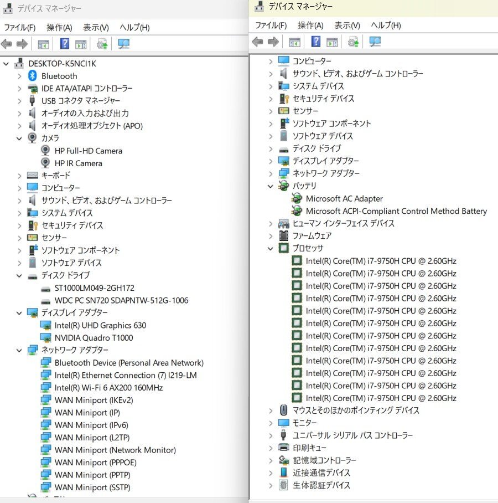The image size is (498, 503).
Task: Select ST1000LM049-2GH172 disk drive
Action: coord(94,288)
